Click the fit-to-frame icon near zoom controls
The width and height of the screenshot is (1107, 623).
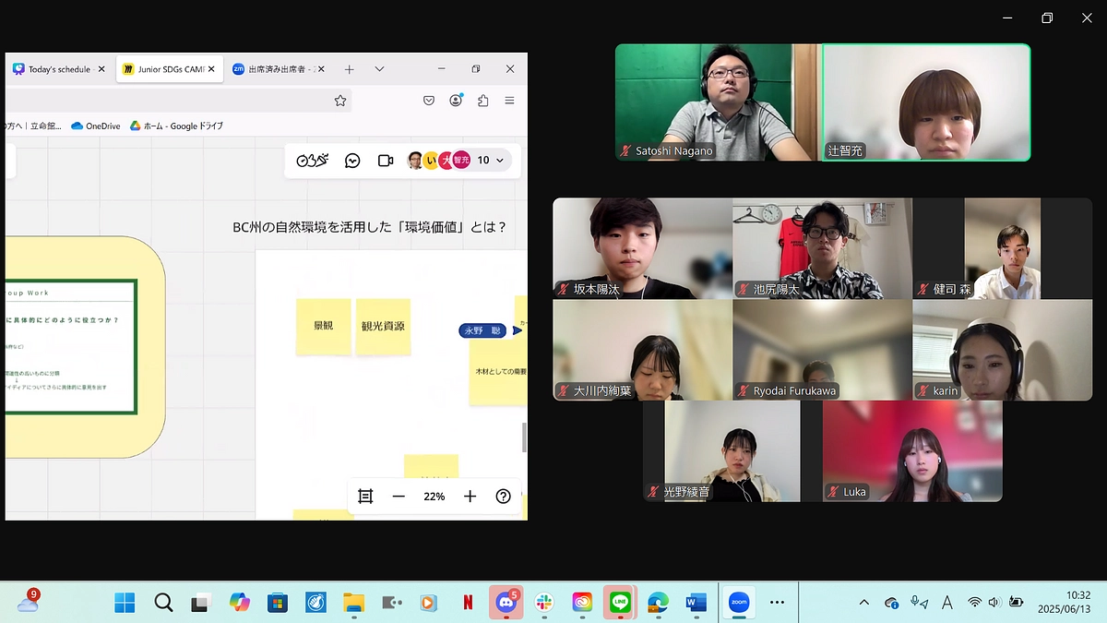point(365,496)
